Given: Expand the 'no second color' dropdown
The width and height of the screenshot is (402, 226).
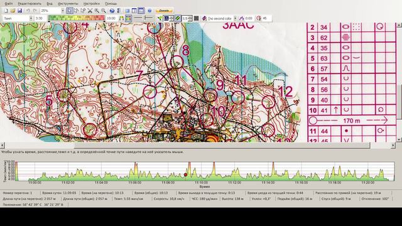Looking at the screenshot, I should pyautogui.click(x=235, y=18).
